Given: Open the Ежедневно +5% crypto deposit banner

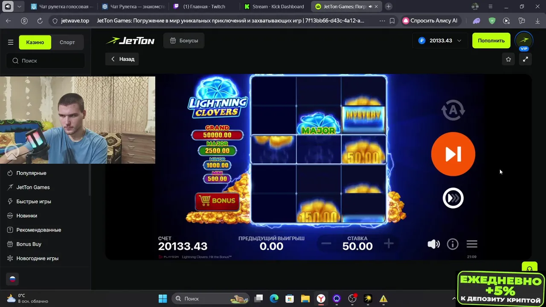Looking at the screenshot, I should pyautogui.click(x=501, y=289).
